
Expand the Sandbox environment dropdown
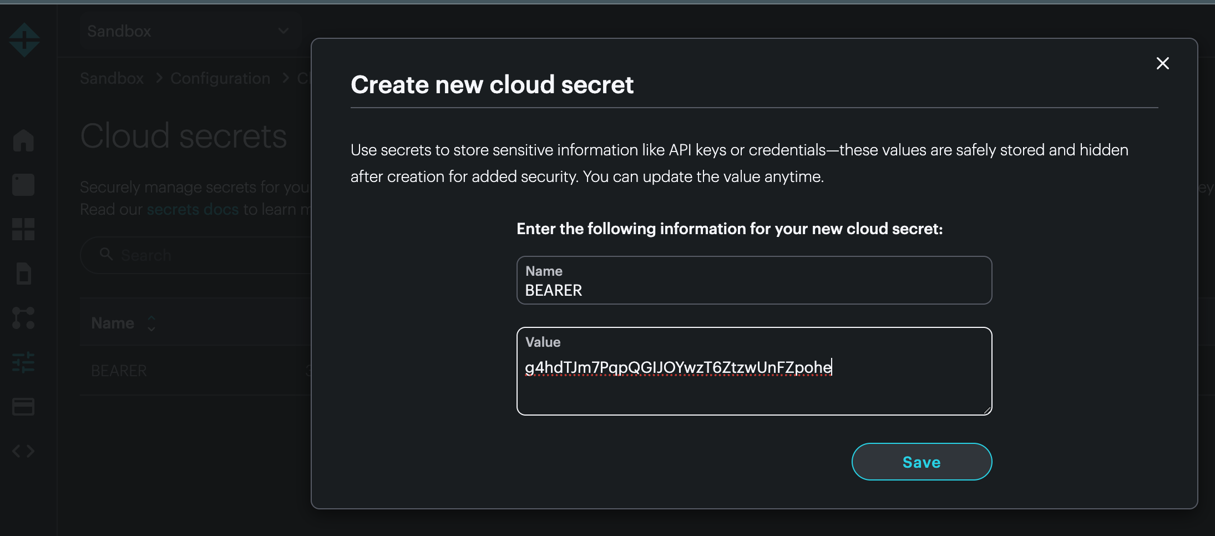189,31
